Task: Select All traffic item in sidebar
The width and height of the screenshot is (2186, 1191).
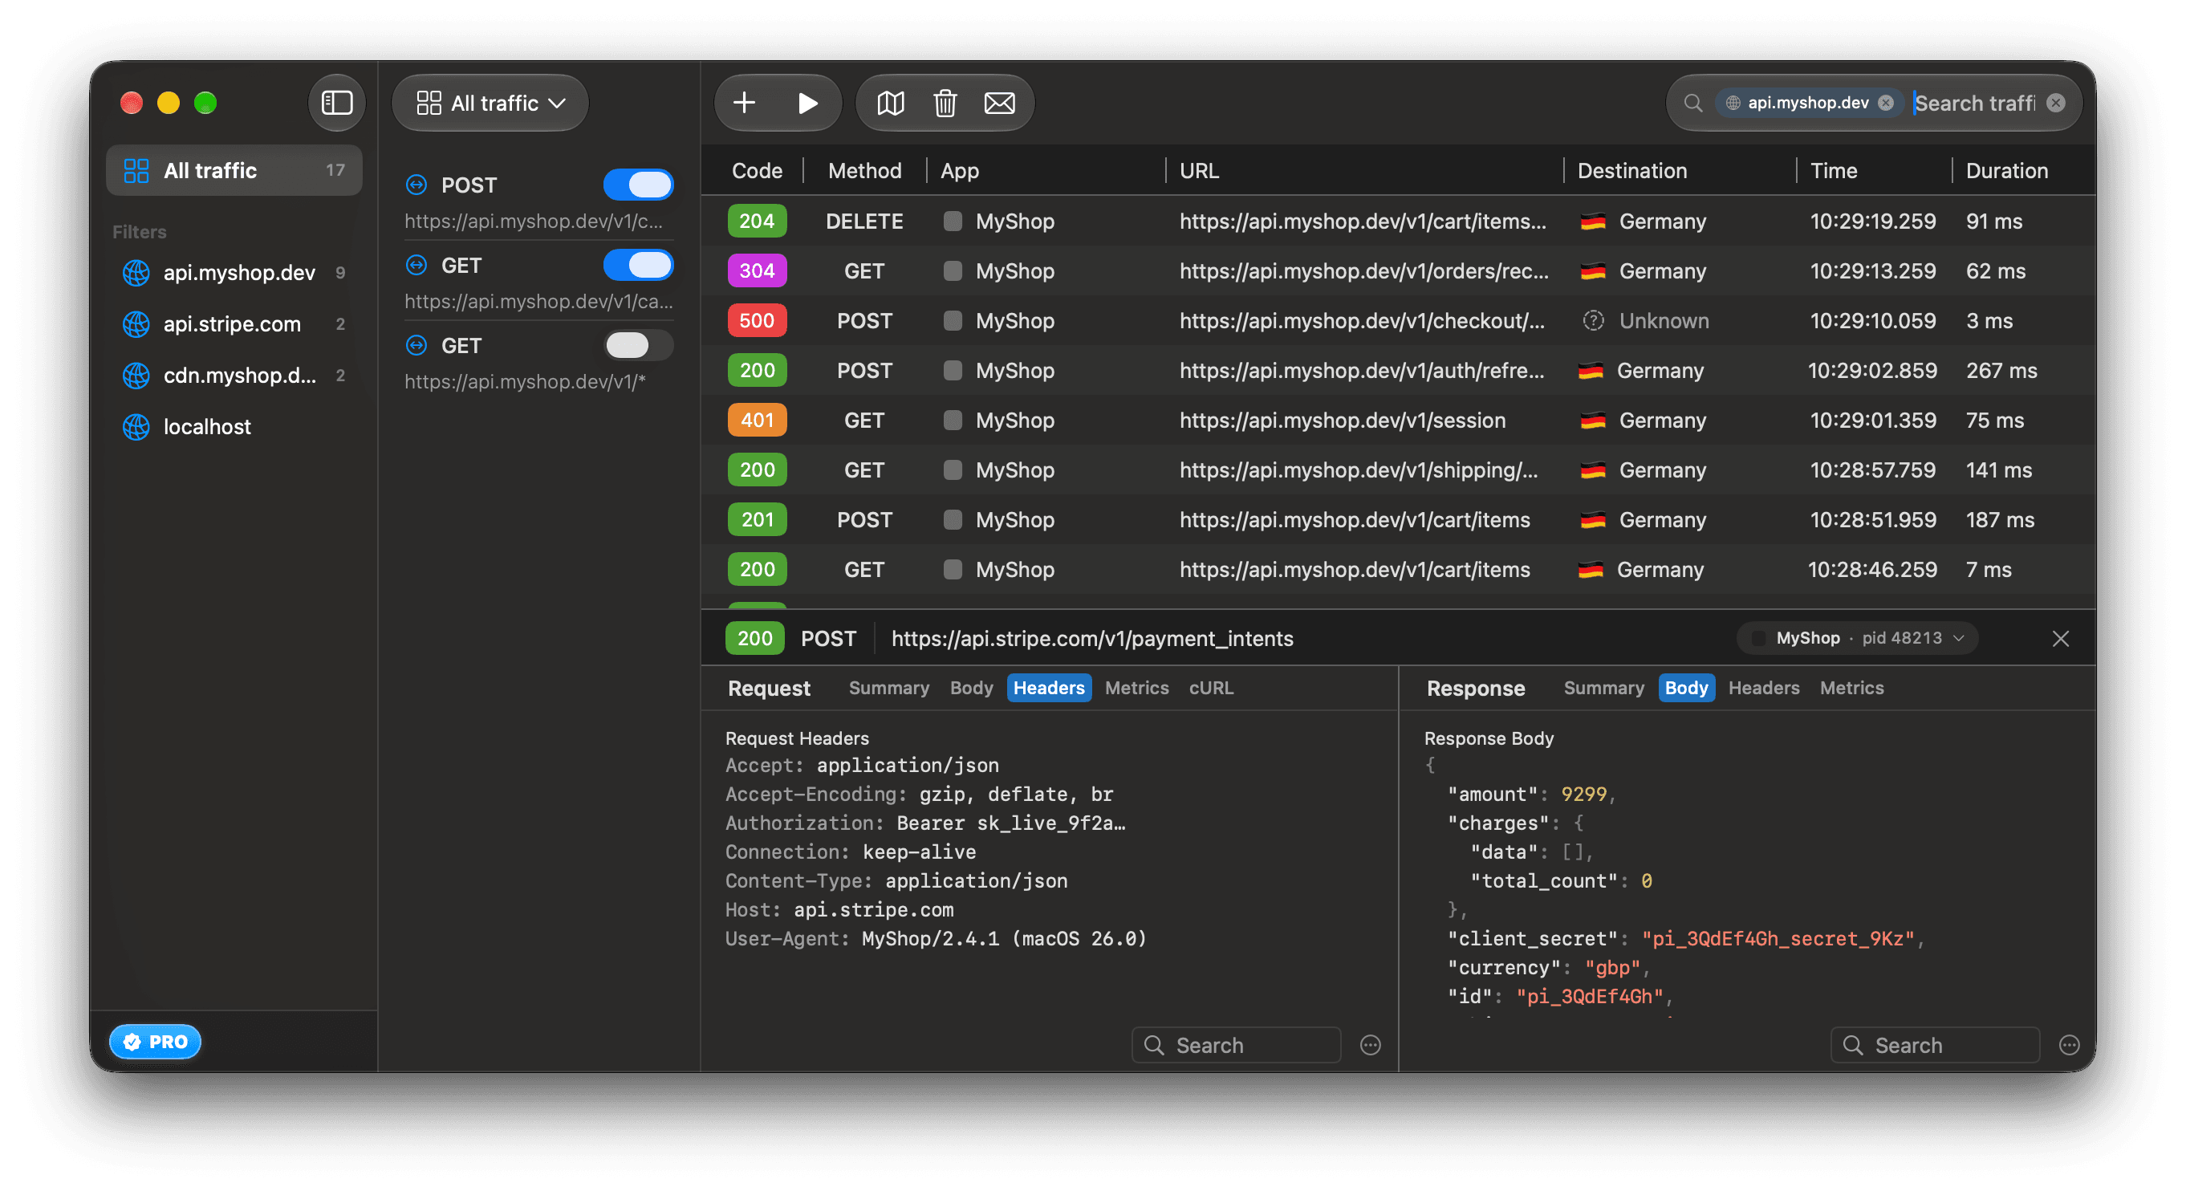Action: (234, 171)
